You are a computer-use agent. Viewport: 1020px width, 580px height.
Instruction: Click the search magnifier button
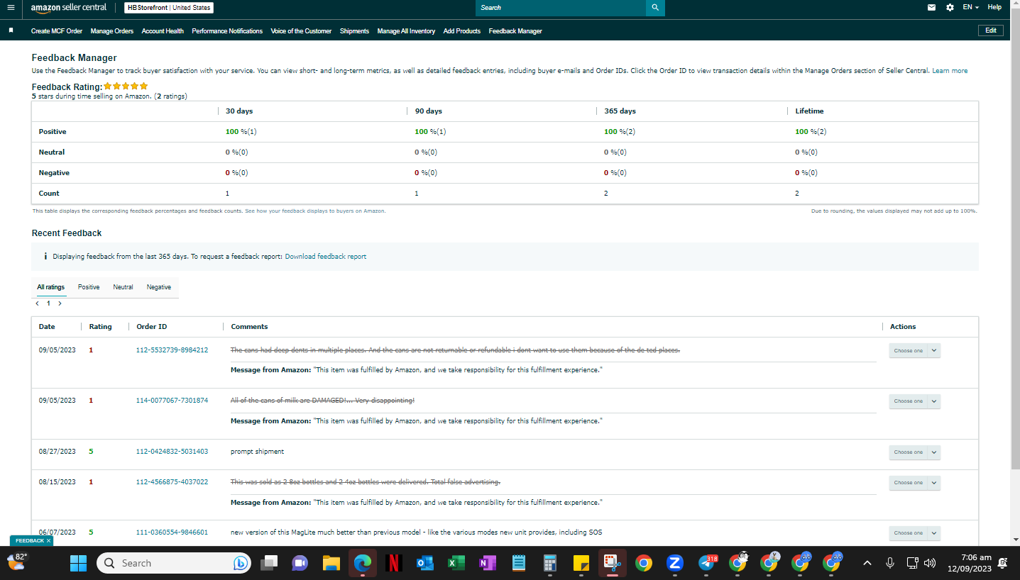(655, 8)
